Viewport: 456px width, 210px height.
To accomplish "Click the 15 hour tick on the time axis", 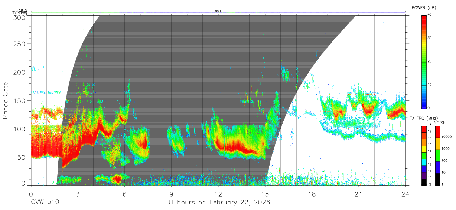I will tap(265, 194).
